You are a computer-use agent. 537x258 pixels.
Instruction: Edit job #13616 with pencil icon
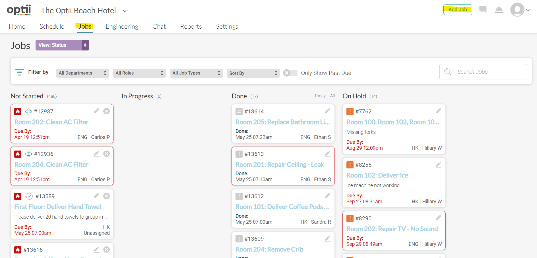click(x=97, y=249)
